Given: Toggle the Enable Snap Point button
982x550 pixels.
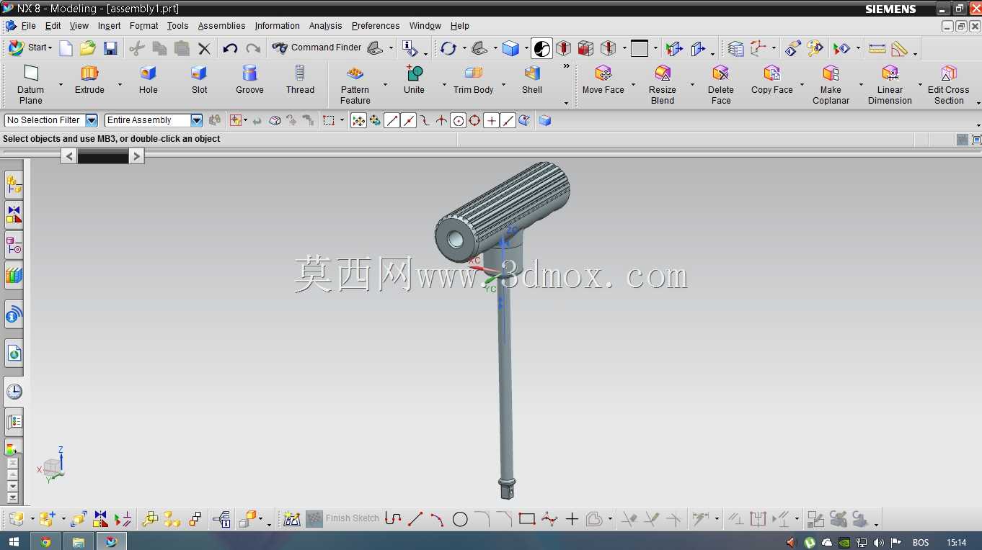Looking at the screenshot, I should [358, 121].
